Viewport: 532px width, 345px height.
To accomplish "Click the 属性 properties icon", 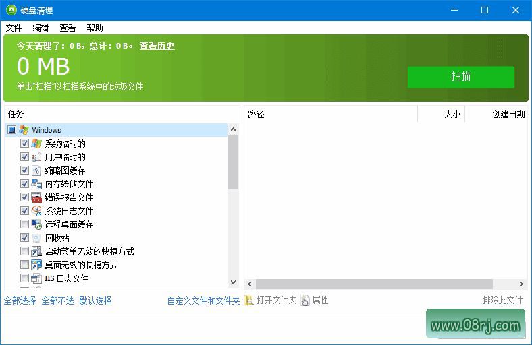I will click(x=305, y=301).
